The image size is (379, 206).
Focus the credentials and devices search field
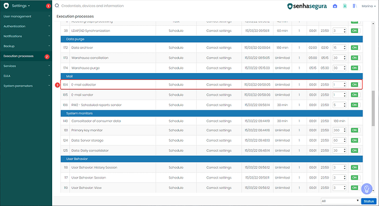[92, 6]
